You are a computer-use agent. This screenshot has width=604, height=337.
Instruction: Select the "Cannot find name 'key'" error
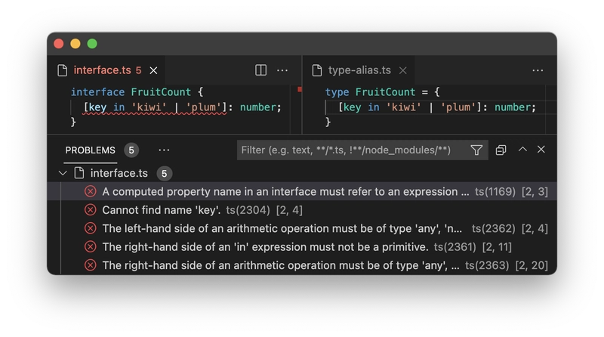click(302, 210)
